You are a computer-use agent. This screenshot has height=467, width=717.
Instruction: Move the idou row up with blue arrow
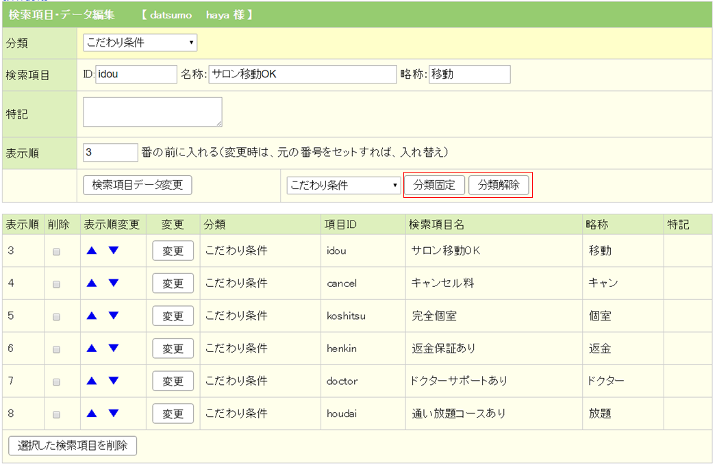click(92, 251)
